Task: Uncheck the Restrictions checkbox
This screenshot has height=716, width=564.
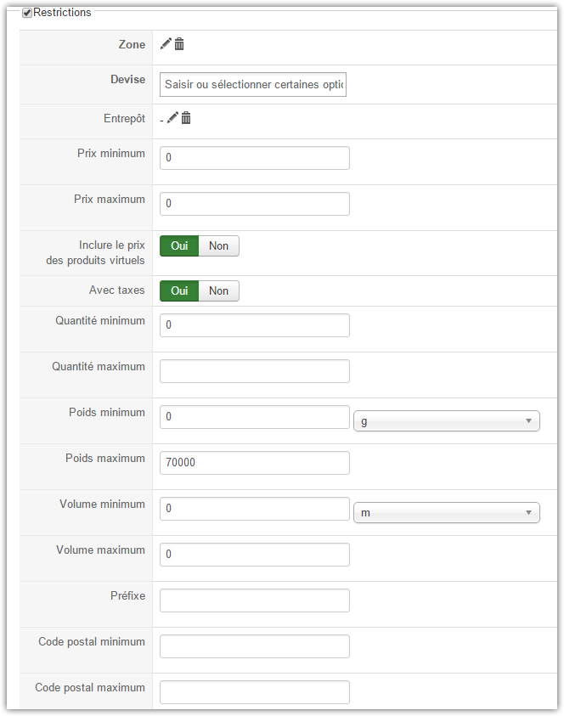Action: pyautogui.click(x=27, y=13)
